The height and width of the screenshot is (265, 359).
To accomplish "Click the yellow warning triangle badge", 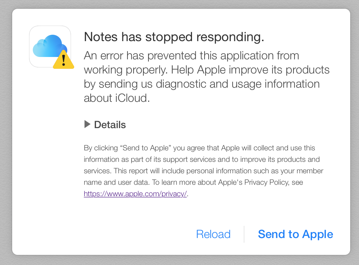I will pos(64,60).
